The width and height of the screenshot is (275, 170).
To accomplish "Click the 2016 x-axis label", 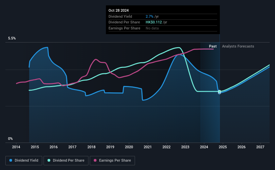I will [x=54, y=147].
